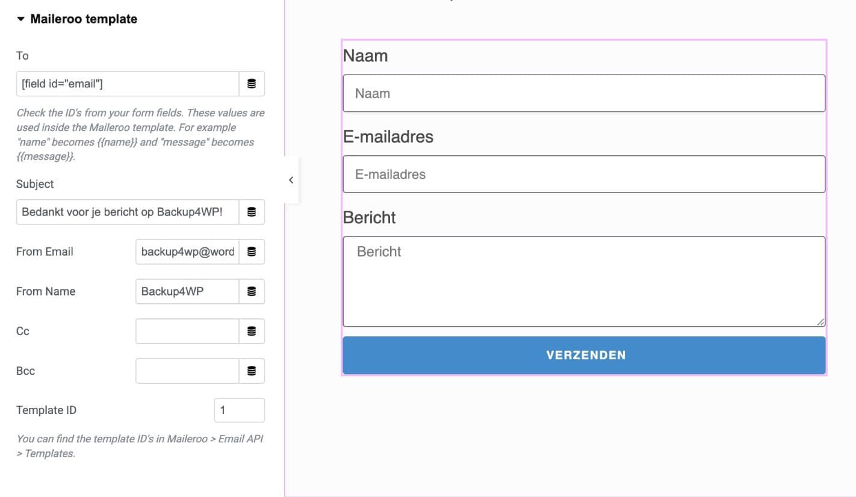Image resolution: width=856 pixels, height=497 pixels.
Task: Grab the Bericht textarea resize handle
Action: pos(820,322)
